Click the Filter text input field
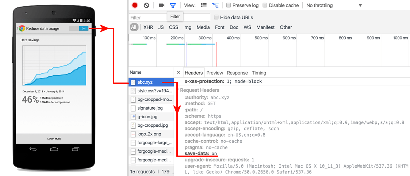 point(169,18)
